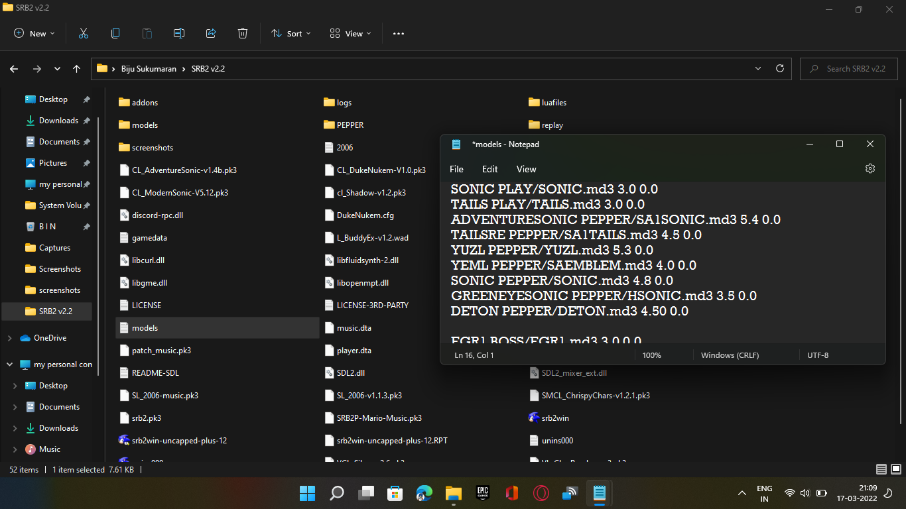The image size is (906, 509).
Task: Open Epic Games launcher from taskbar
Action: tap(483, 493)
